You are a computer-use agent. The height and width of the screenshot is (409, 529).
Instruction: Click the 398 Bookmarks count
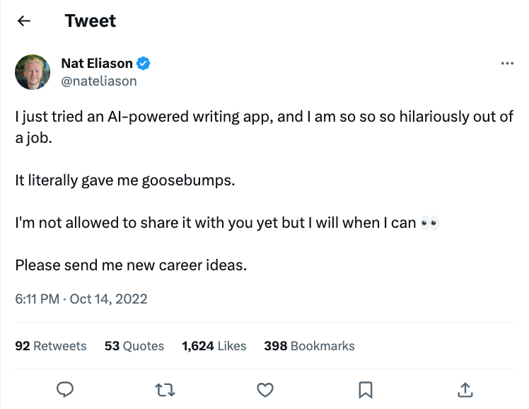click(x=309, y=346)
